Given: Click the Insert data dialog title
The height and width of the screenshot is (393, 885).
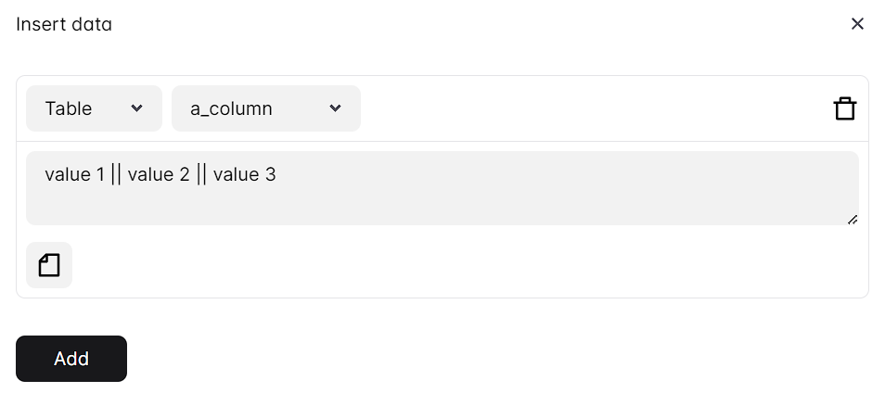Looking at the screenshot, I should pos(64,24).
